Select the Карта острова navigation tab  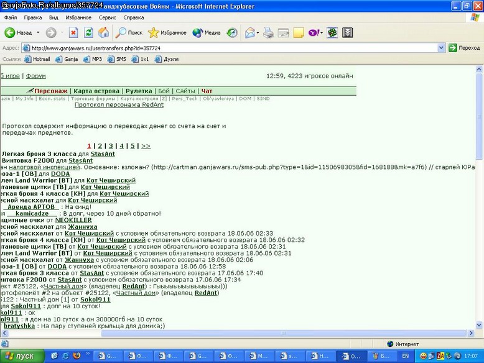[x=96, y=91]
